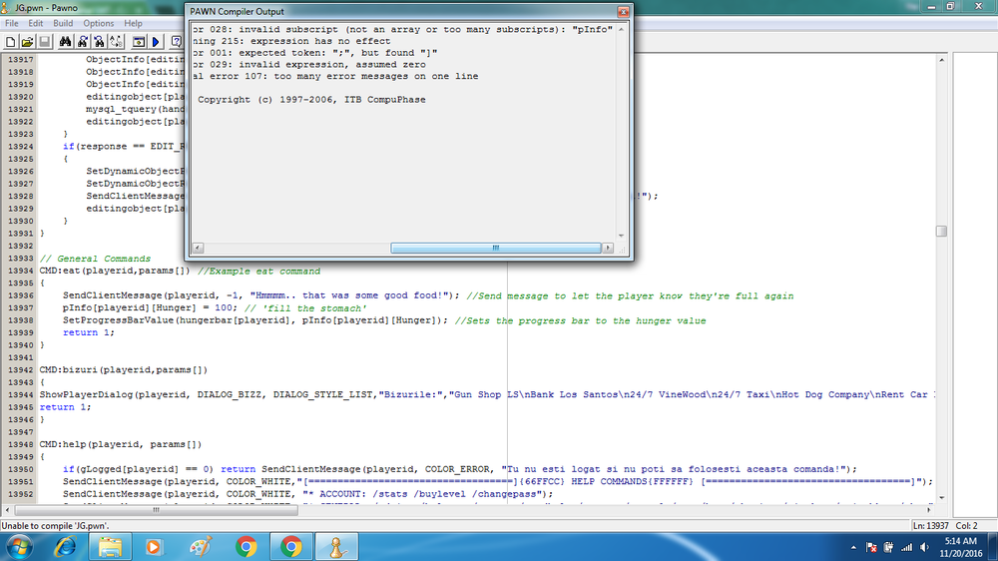Image resolution: width=998 pixels, height=561 pixels.
Task: Place cursor on CMD:eat command line
Action: click(180, 272)
